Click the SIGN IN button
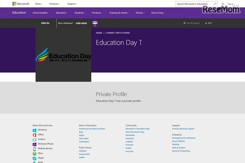 tap(45, 23)
